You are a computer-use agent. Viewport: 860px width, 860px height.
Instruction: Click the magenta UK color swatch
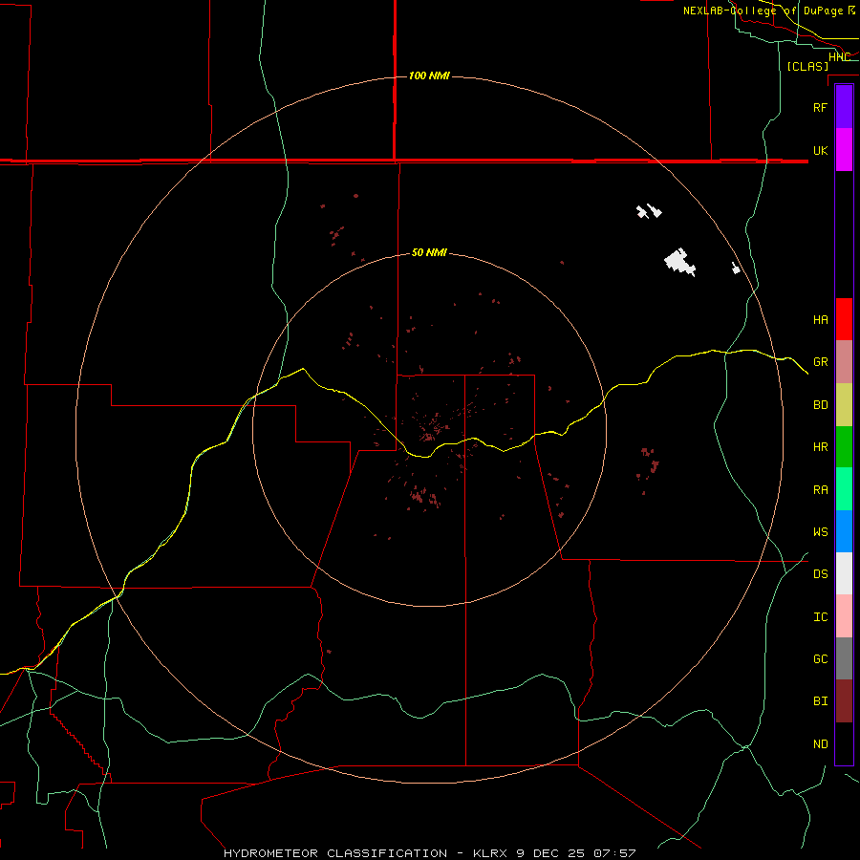coord(844,150)
